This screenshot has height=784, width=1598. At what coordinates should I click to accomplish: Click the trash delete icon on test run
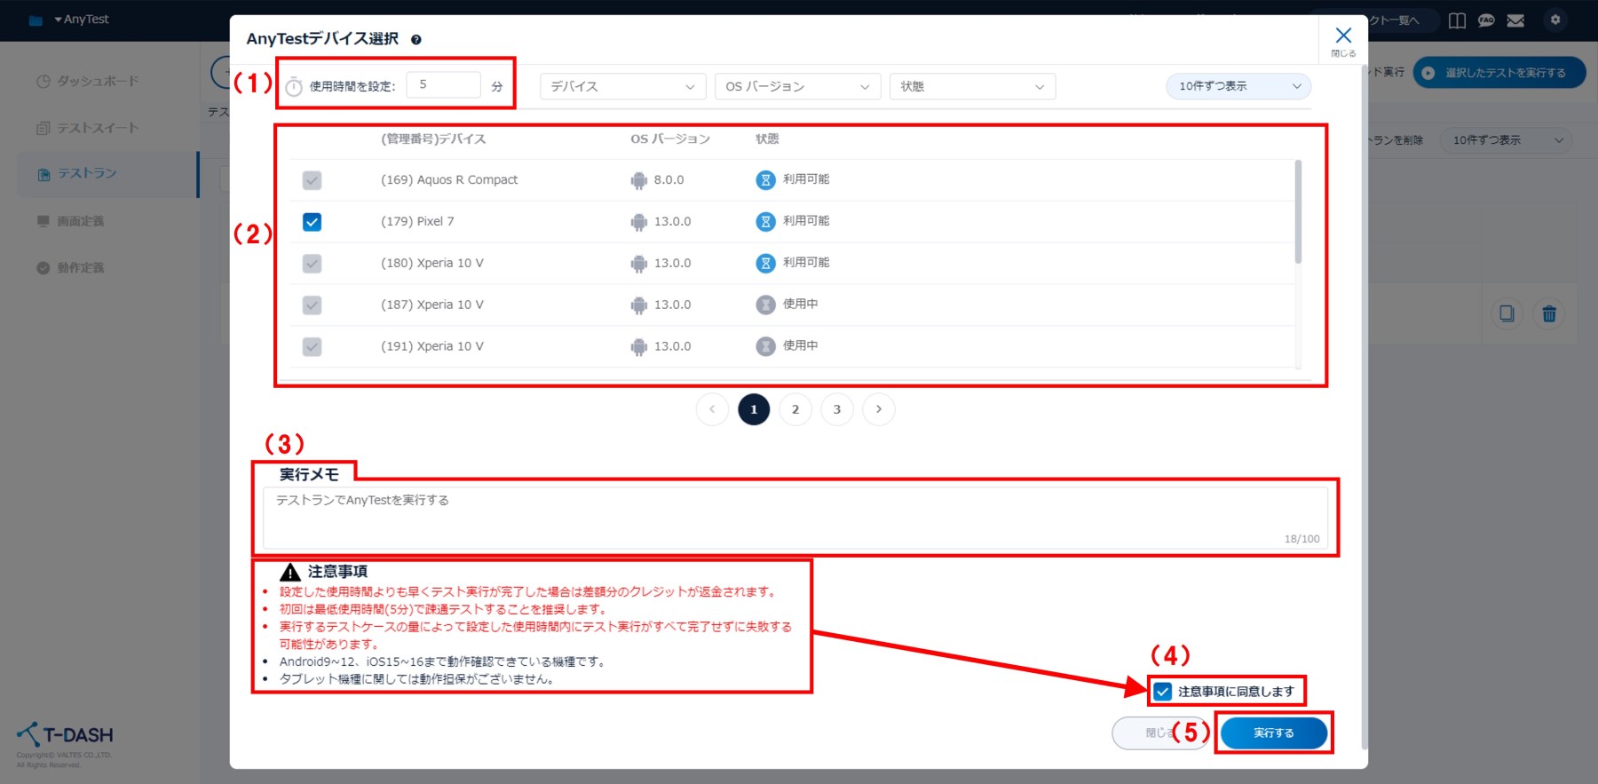pos(1549,313)
